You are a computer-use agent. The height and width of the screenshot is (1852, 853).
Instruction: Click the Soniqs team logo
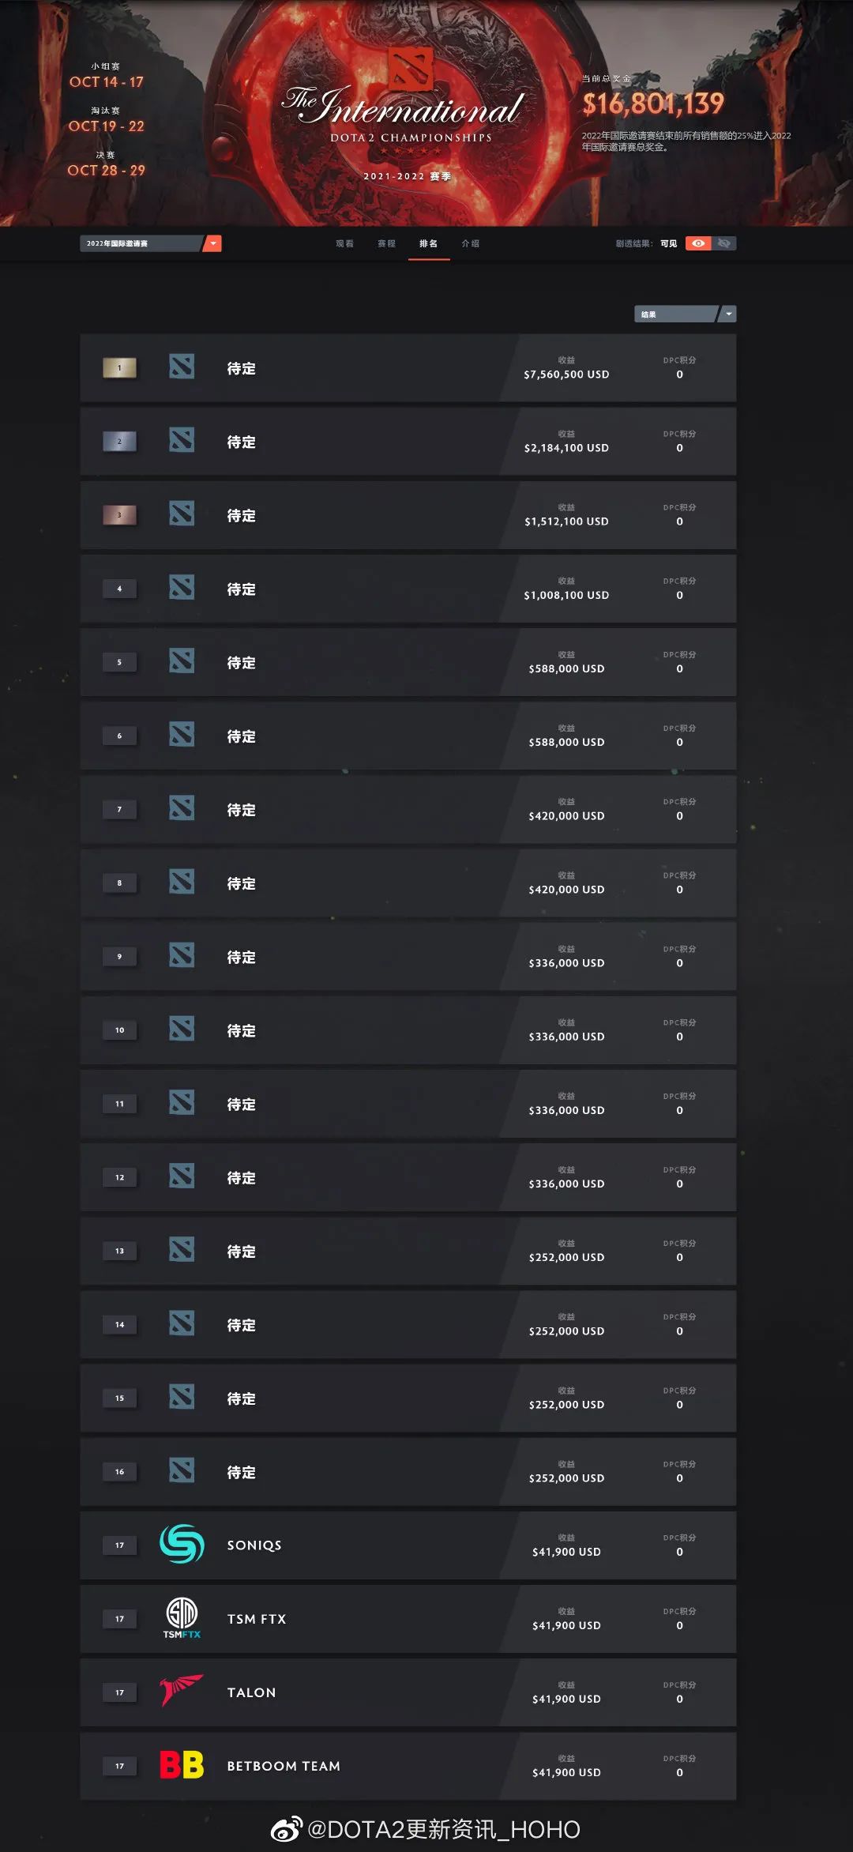pyautogui.click(x=182, y=1544)
